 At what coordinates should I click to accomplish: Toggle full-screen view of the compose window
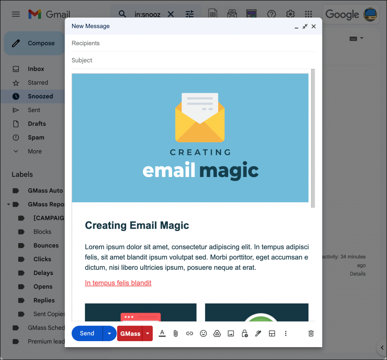(305, 26)
